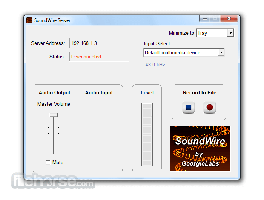Click the Audio Output heading

[54, 92]
